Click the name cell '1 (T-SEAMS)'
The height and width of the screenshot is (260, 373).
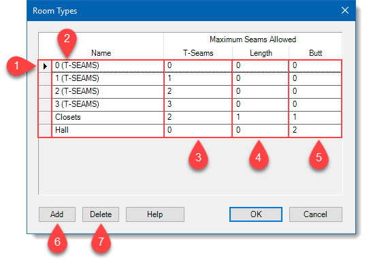pos(108,79)
